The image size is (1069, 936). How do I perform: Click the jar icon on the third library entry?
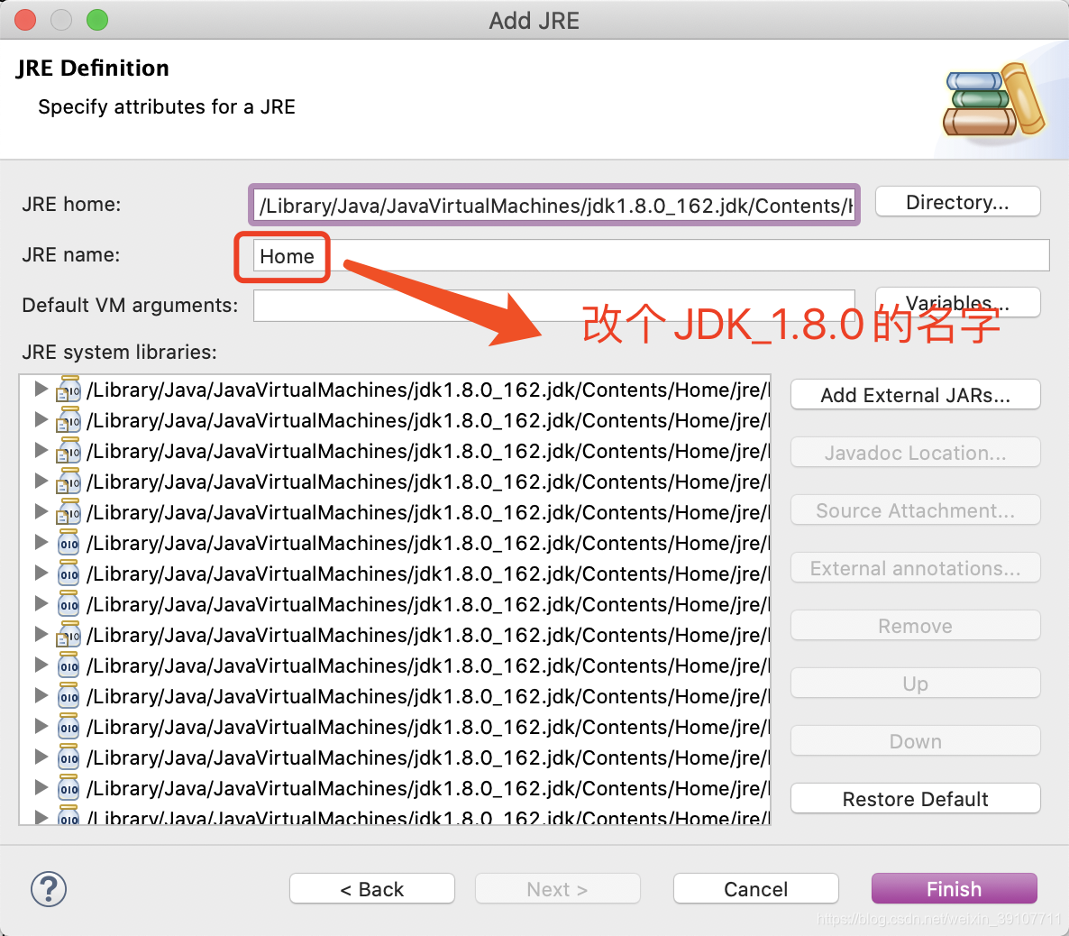tap(68, 451)
